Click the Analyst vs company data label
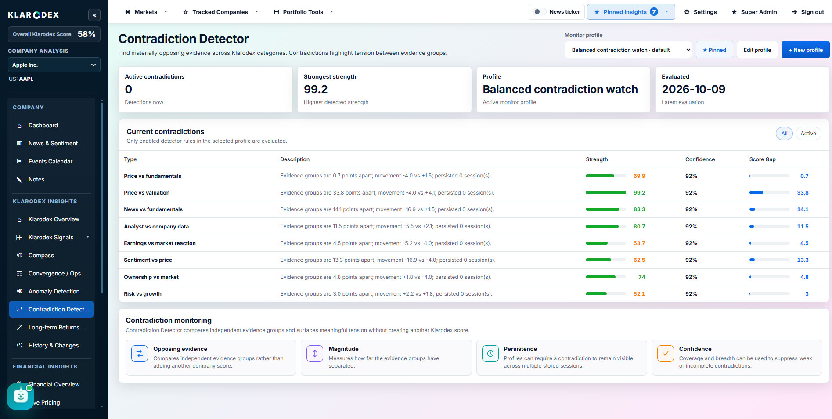832x419 pixels. [156, 227]
